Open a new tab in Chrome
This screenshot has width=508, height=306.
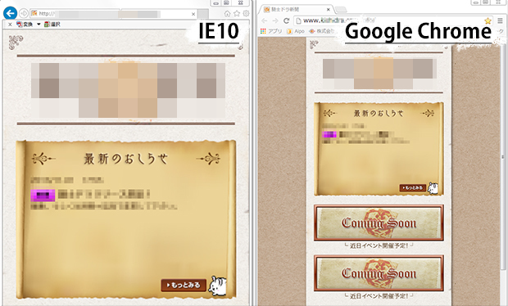[340, 9]
